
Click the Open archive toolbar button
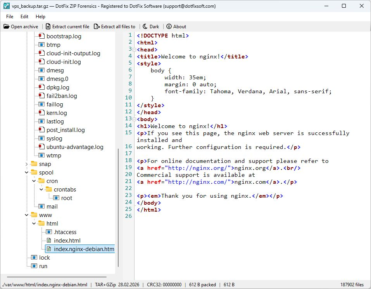point(21,26)
